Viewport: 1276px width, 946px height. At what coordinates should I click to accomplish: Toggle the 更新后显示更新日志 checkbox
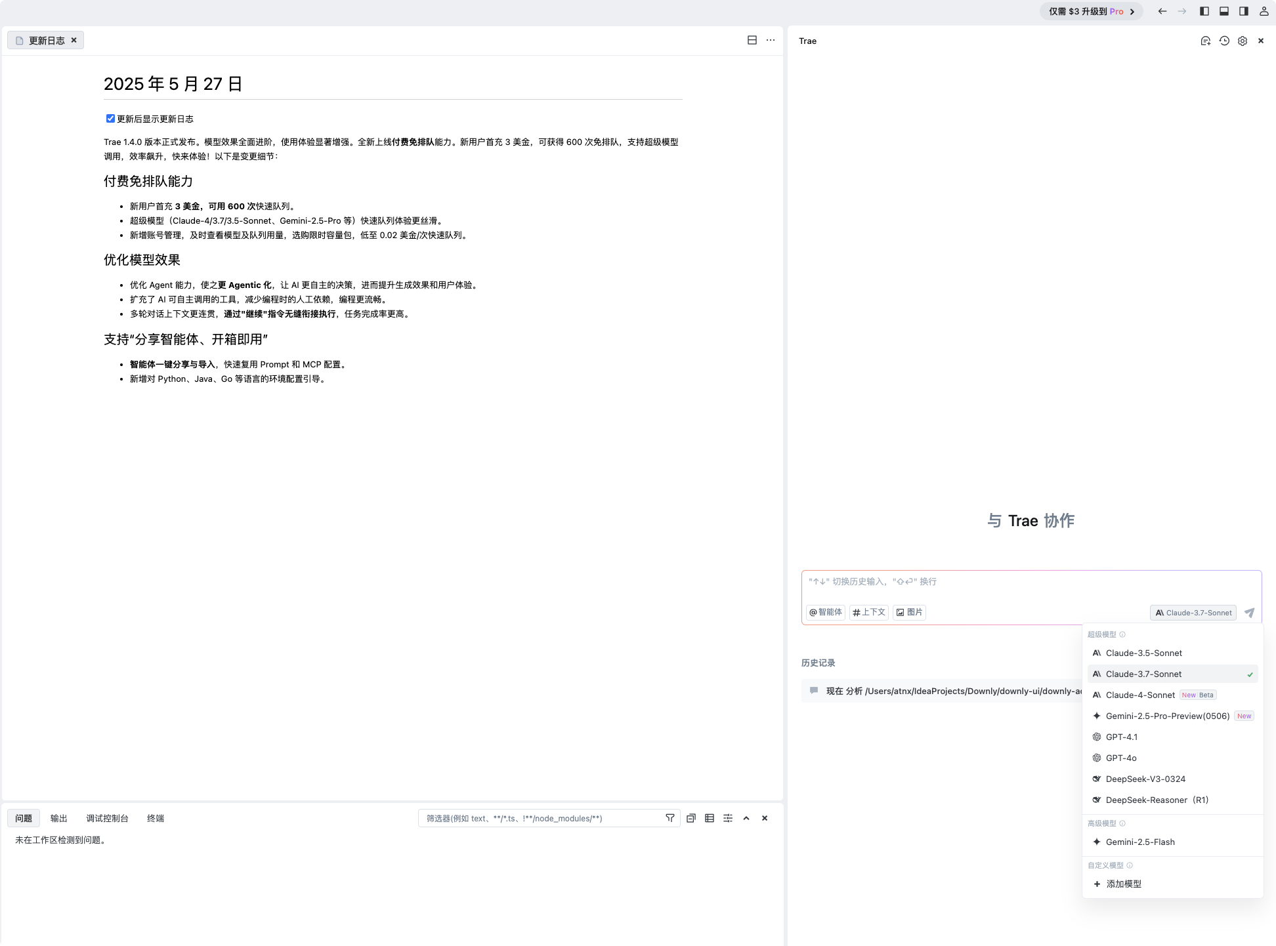[110, 119]
